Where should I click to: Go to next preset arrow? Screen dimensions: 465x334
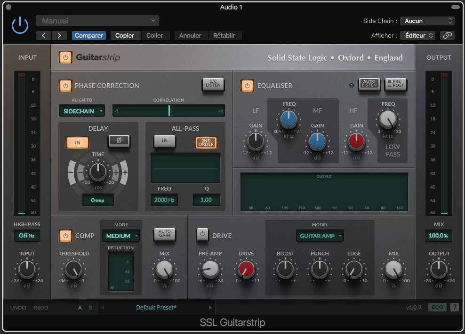tap(59, 36)
